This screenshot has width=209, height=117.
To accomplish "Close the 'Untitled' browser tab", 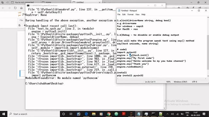I will coord(100,2).
